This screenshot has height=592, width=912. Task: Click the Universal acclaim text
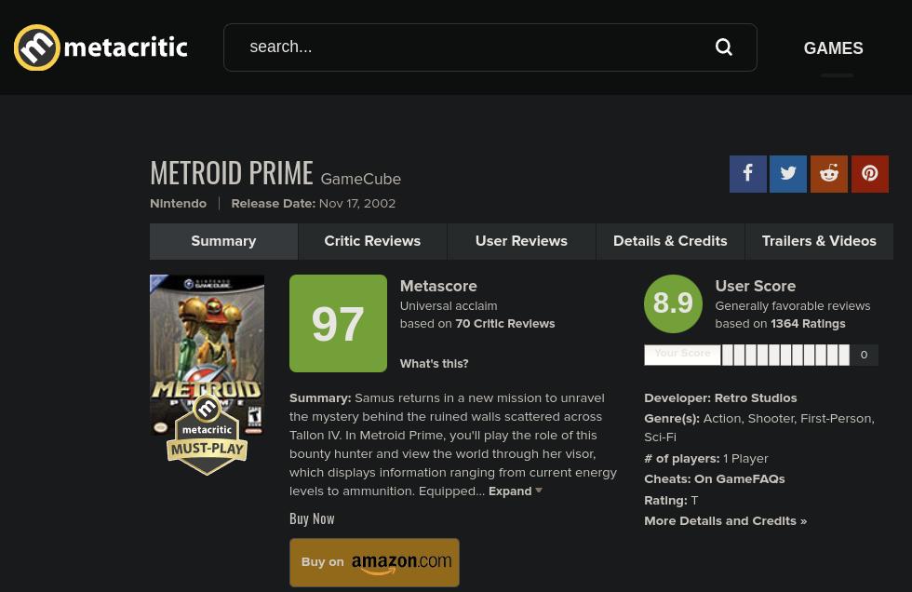click(449, 306)
